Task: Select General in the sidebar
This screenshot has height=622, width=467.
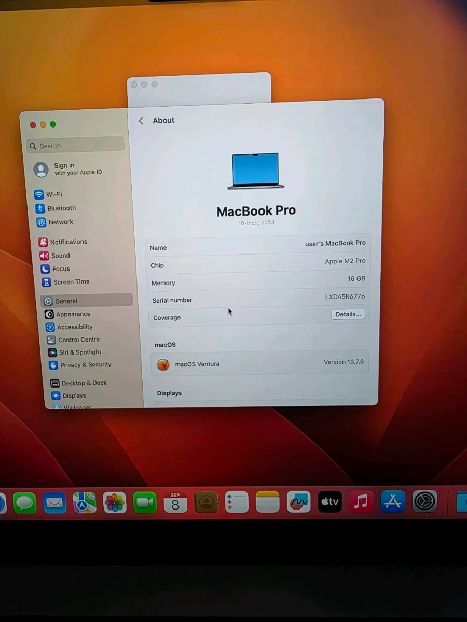Action: [x=87, y=301]
